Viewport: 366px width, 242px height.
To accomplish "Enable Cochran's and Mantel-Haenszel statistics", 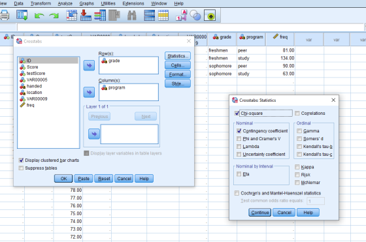I will point(237,193).
